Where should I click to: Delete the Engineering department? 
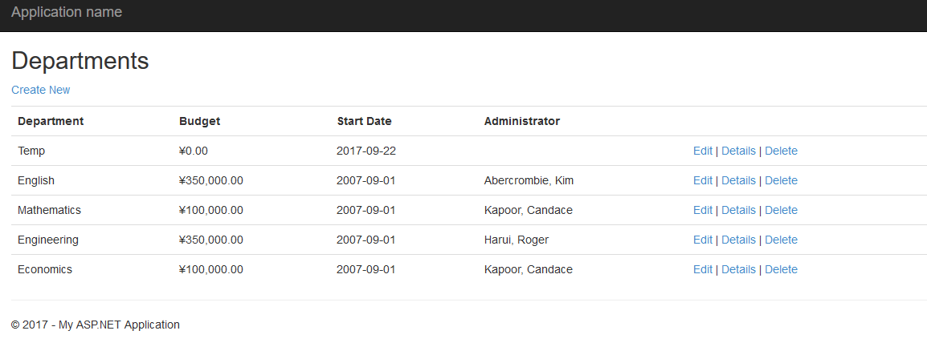point(781,240)
